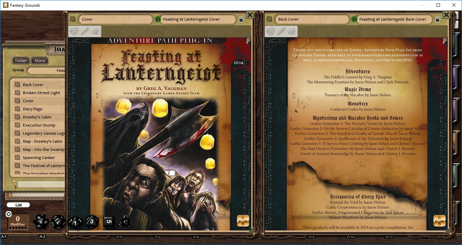This screenshot has width=462, height=245.
Task: Toggle the padlock on the Cover window
Action: (x=240, y=19)
